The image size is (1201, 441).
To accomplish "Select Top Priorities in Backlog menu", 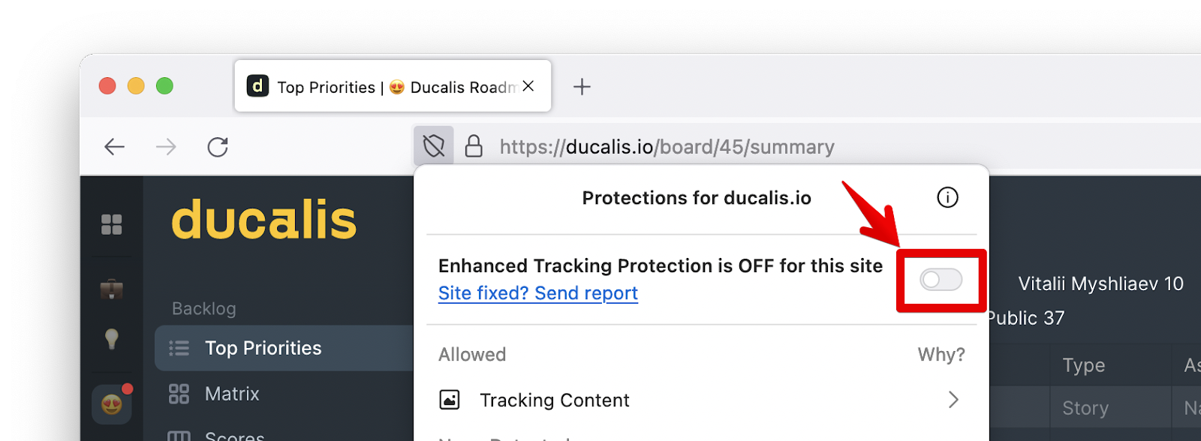I will pos(263,348).
